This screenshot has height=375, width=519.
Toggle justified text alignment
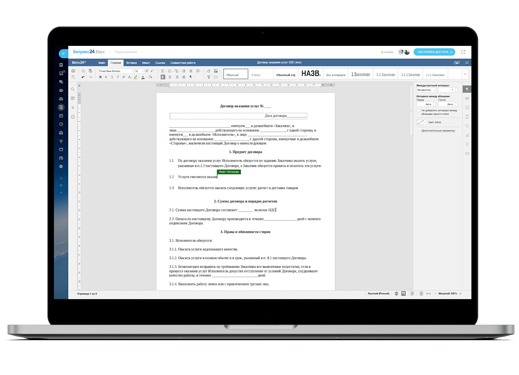point(184,77)
